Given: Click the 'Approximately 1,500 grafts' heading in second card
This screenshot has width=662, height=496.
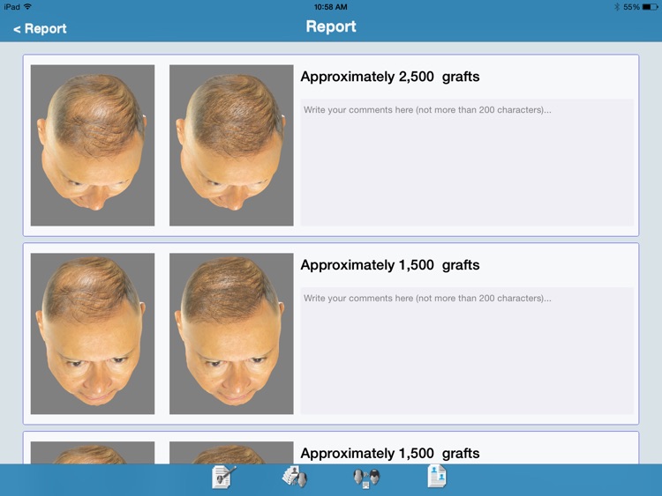Looking at the screenshot, I should (389, 265).
